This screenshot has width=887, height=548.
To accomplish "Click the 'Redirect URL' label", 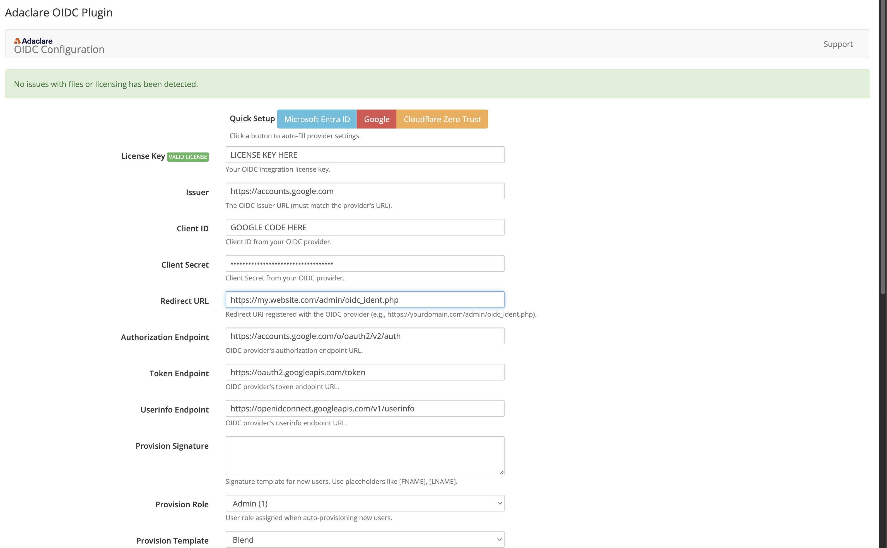I will (x=184, y=301).
